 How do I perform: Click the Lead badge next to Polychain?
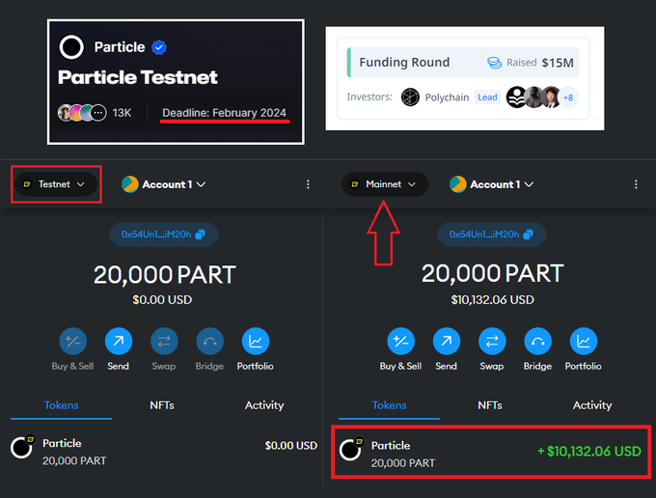pyautogui.click(x=487, y=97)
